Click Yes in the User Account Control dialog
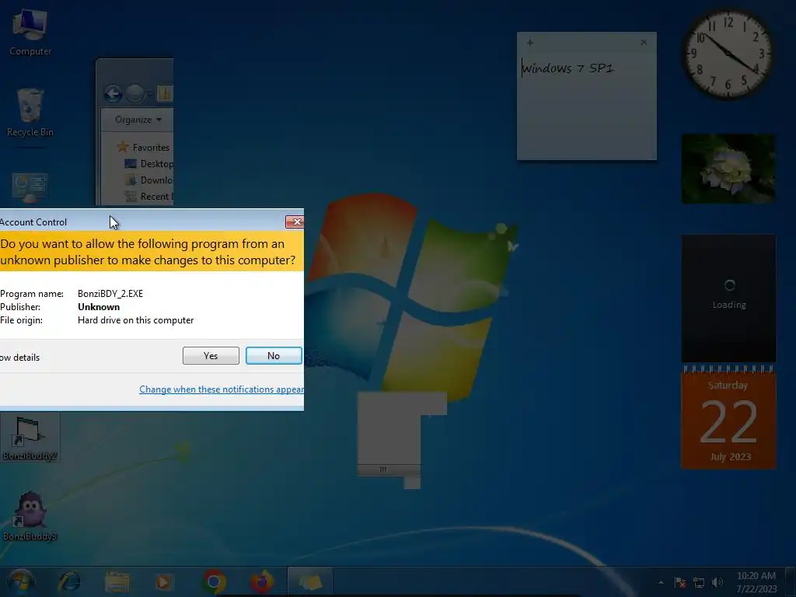This screenshot has width=796, height=597. pyautogui.click(x=211, y=356)
